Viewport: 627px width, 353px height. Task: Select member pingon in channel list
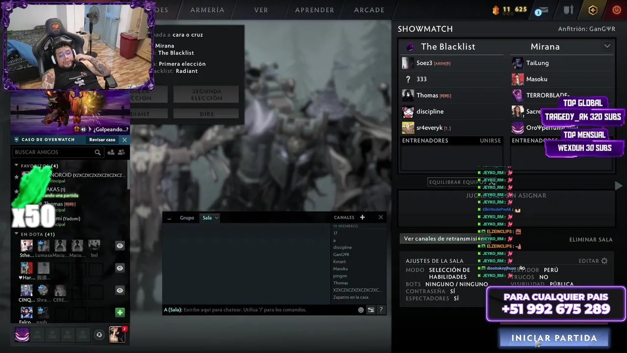click(x=340, y=276)
